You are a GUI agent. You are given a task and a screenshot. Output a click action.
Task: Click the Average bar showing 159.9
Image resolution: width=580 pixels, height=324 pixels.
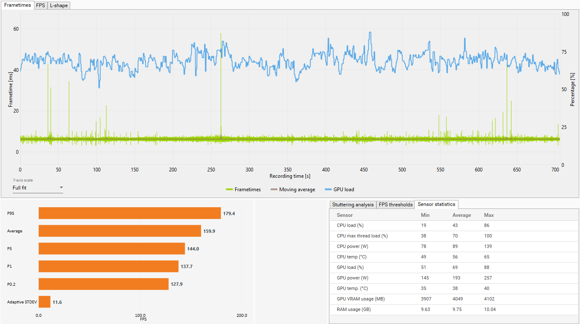point(120,231)
